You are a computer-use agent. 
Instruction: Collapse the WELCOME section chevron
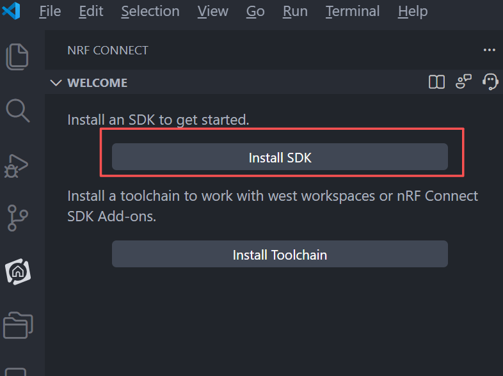point(56,83)
